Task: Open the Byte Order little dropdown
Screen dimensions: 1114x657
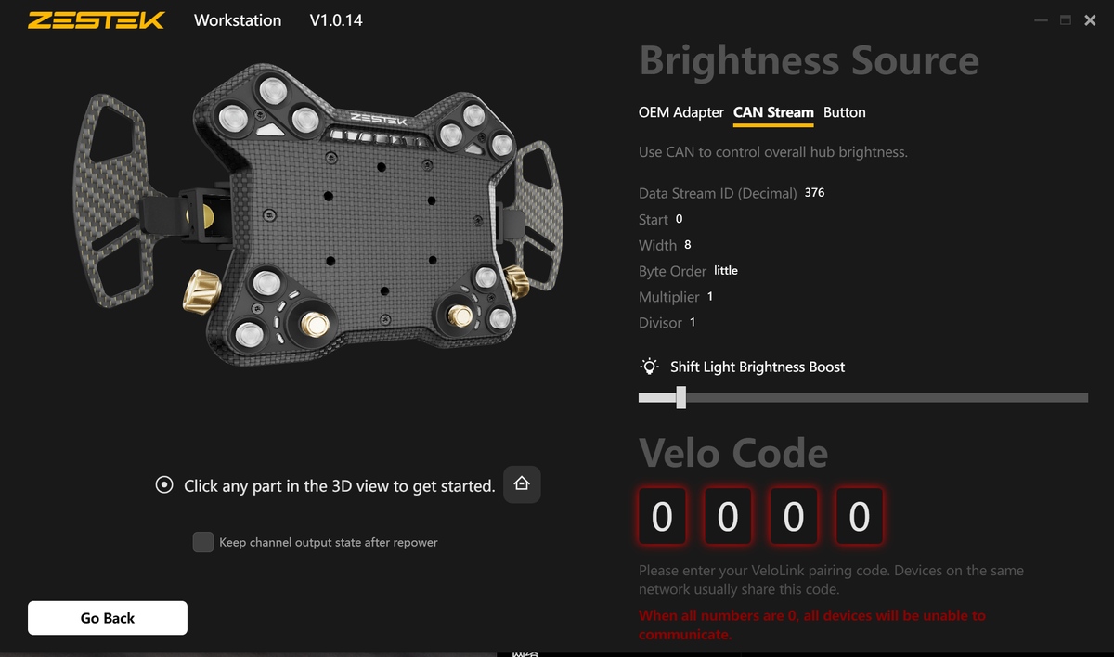Action: (726, 271)
